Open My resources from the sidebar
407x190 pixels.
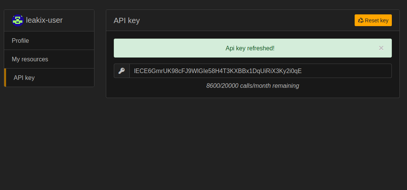click(49, 59)
